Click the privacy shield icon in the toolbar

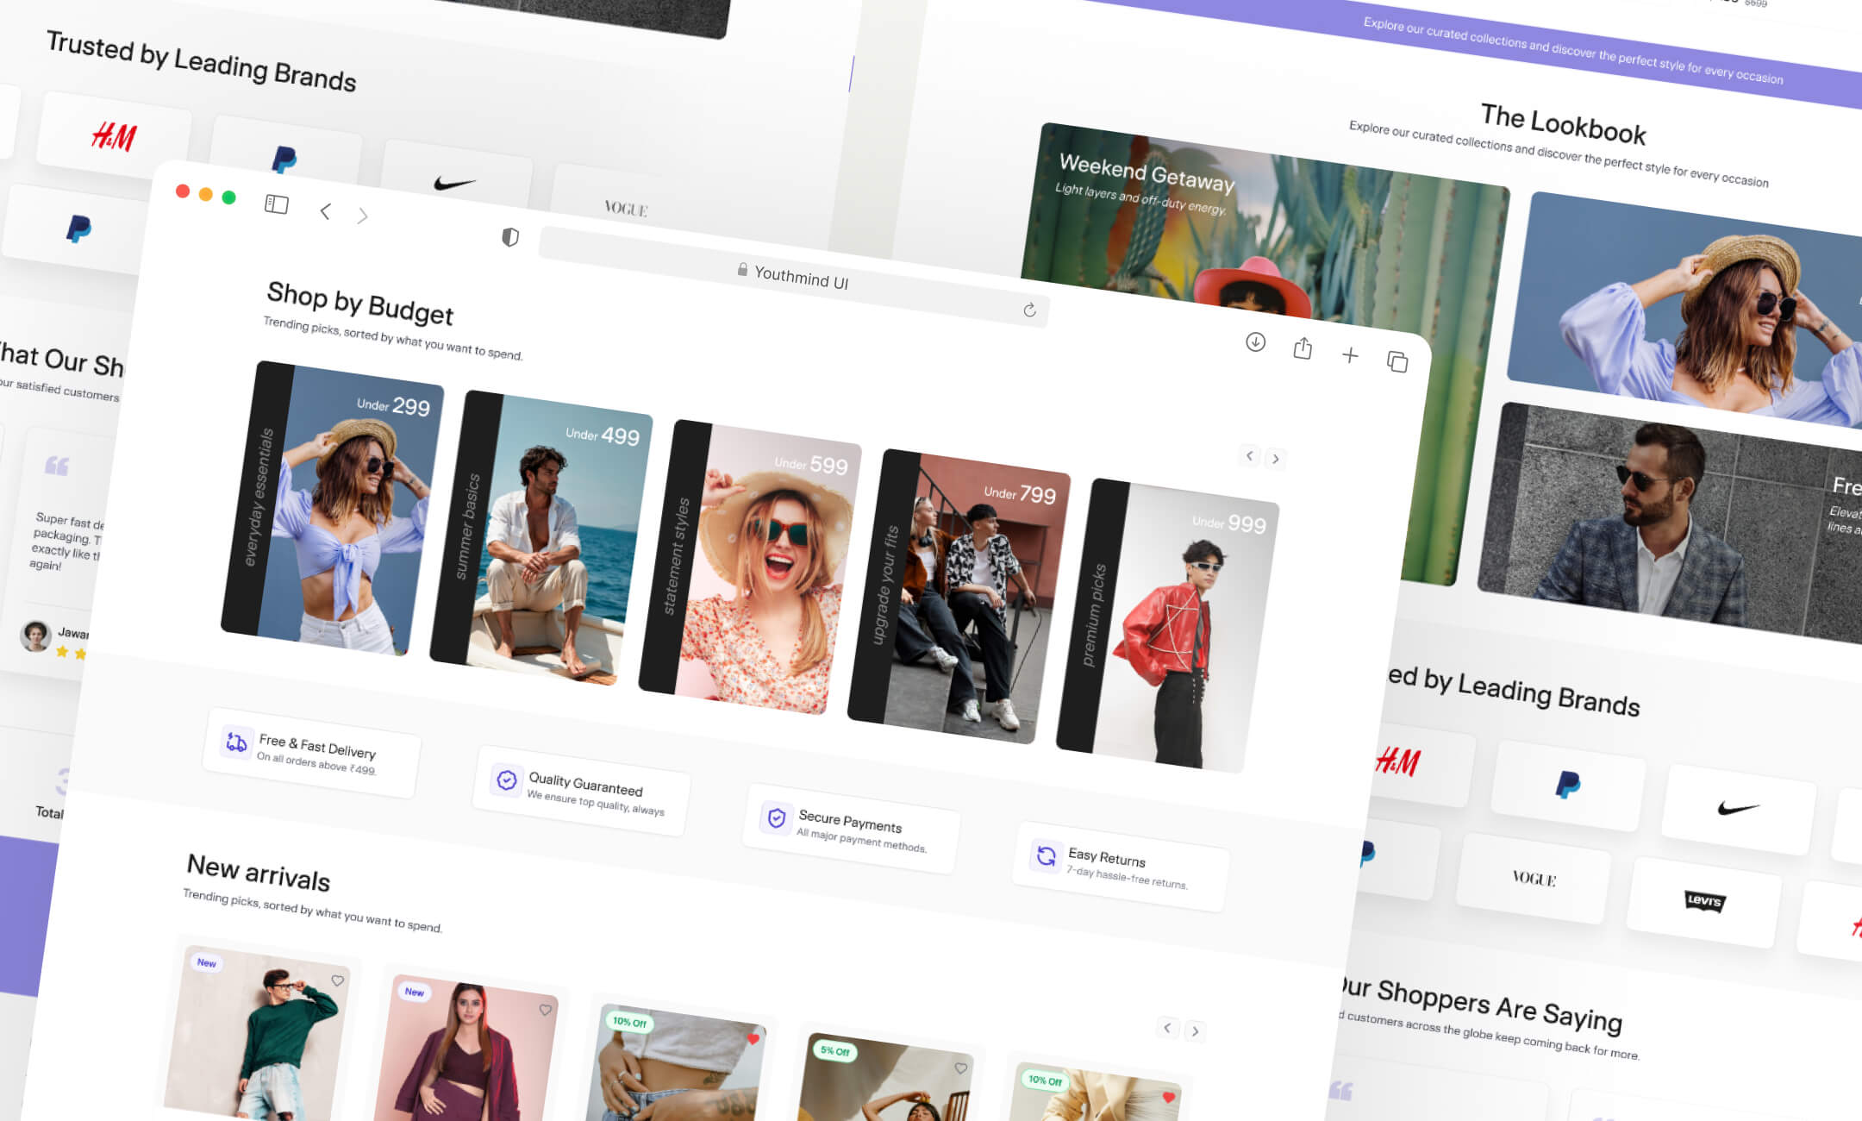coord(511,238)
